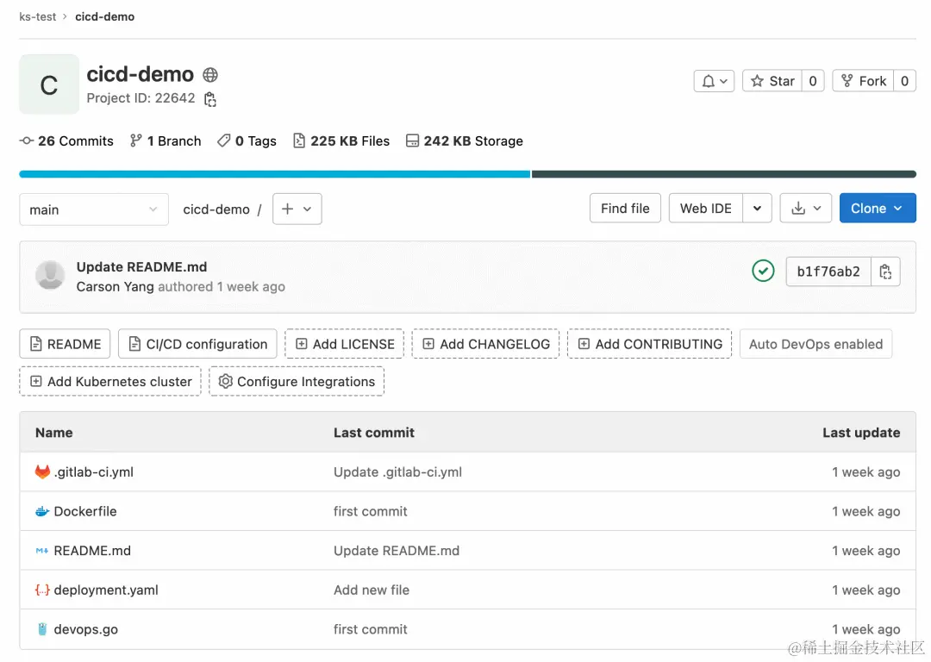Viewport: 931px width, 662px height.
Task: Click the Go gopher icon beside devops.go
Action: pos(42,629)
